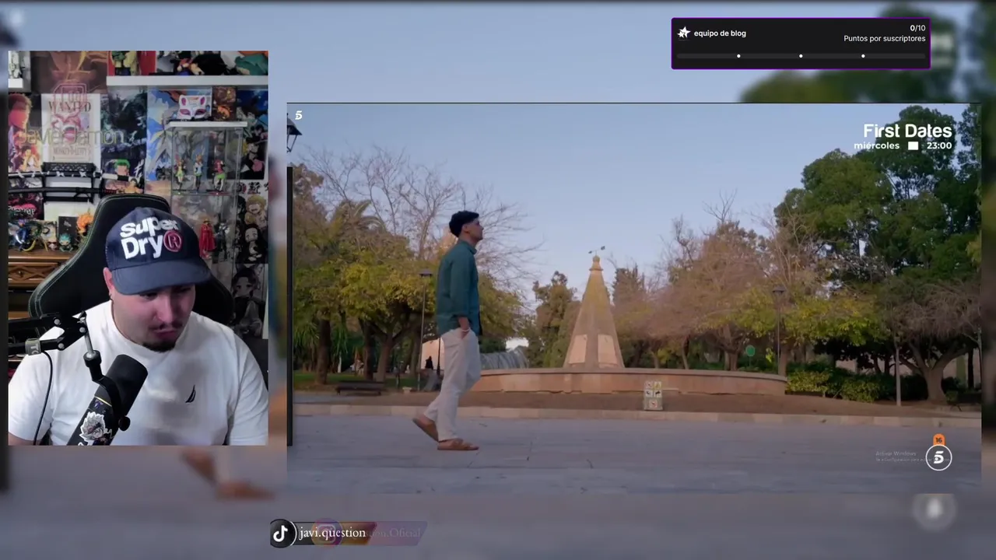Viewport: 996px width, 560px height.
Task: Click the small Telecinco 5 logo top left of video
Action: click(298, 115)
